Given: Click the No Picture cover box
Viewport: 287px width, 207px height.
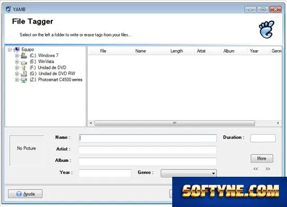Looking at the screenshot, I should (x=27, y=151).
